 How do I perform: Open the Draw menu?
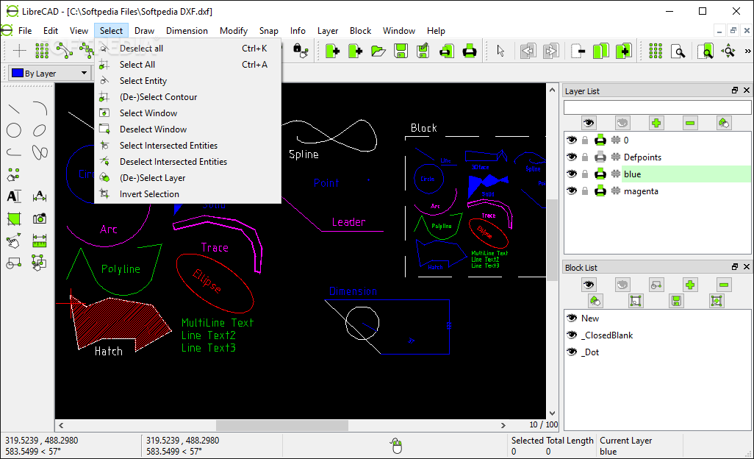pyautogui.click(x=144, y=31)
